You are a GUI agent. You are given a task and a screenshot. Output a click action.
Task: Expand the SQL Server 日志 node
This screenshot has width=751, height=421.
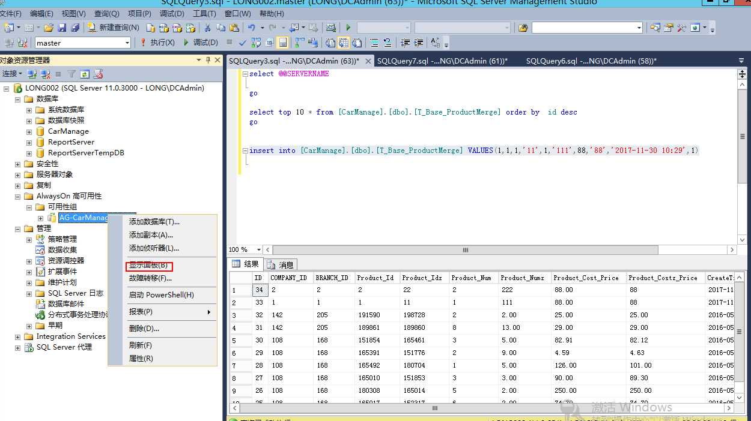pos(29,293)
